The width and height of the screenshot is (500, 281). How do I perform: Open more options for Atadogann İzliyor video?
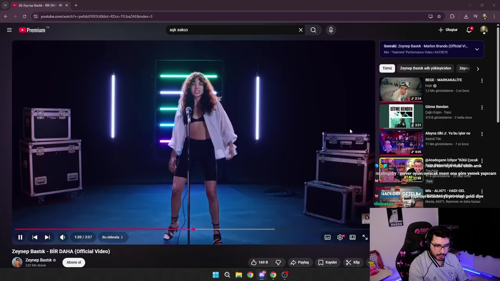pyautogui.click(x=482, y=161)
